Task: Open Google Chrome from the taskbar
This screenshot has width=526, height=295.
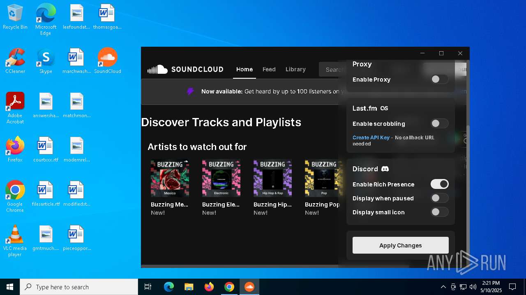Action: [229, 287]
